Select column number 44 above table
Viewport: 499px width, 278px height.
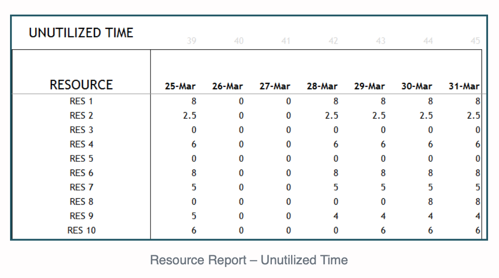tap(428, 41)
